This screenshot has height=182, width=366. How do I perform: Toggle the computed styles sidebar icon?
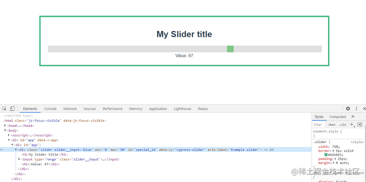[359, 125]
